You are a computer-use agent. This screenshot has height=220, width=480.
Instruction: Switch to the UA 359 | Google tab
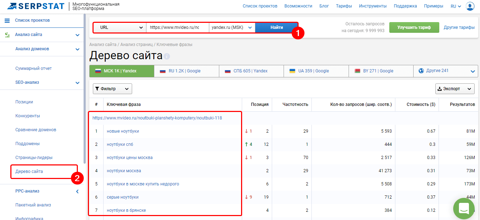coord(316,71)
